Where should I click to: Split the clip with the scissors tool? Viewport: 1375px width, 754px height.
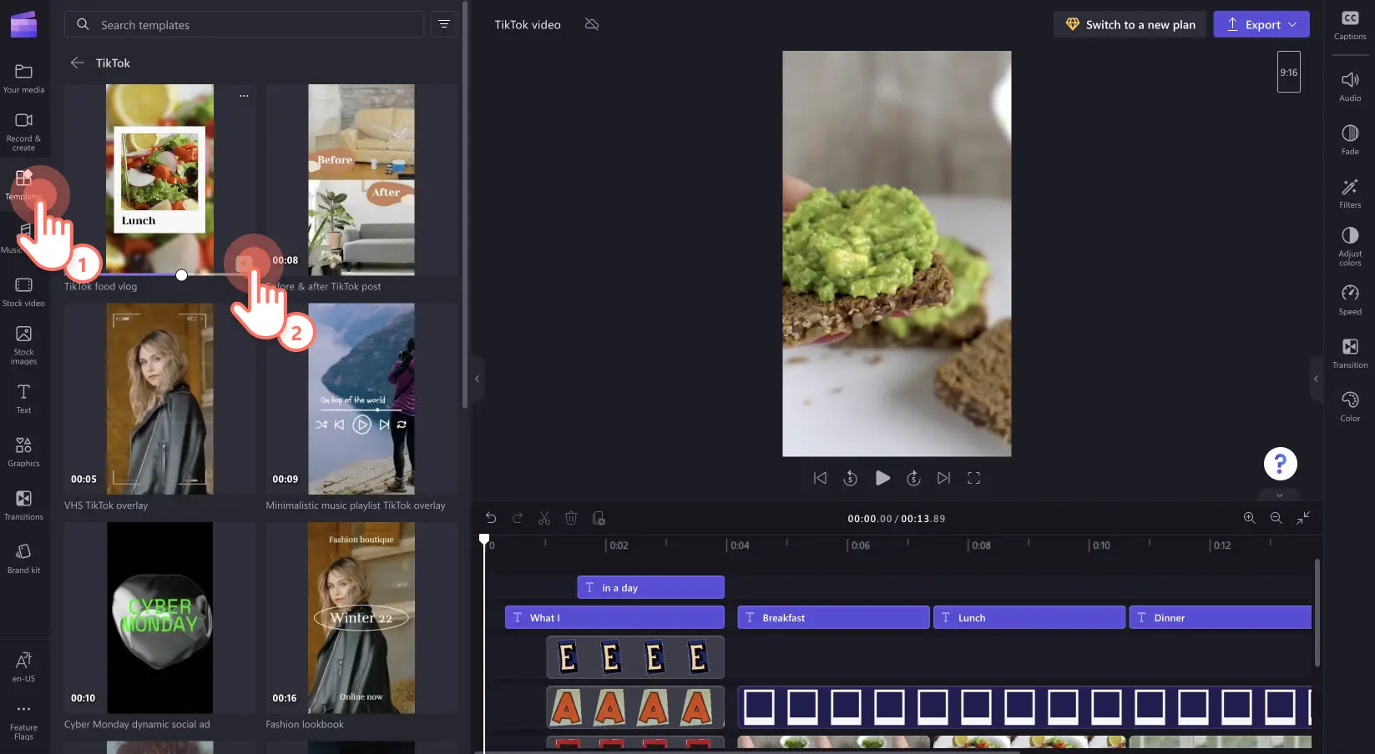[x=543, y=518]
